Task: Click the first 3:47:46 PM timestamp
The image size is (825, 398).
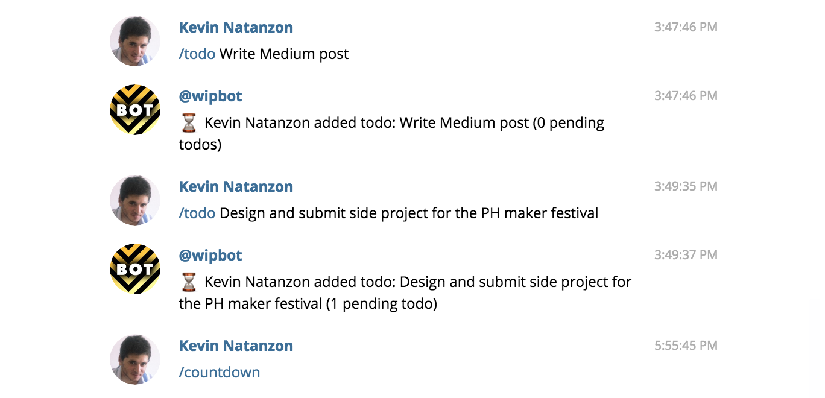Action: point(686,27)
